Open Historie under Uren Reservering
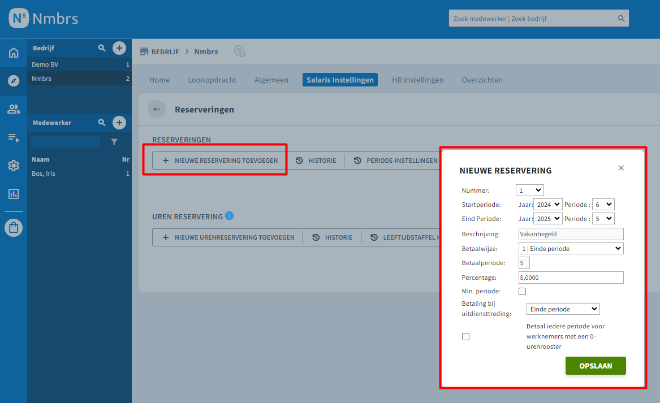This screenshot has width=660, height=403. (x=332, y=237)
